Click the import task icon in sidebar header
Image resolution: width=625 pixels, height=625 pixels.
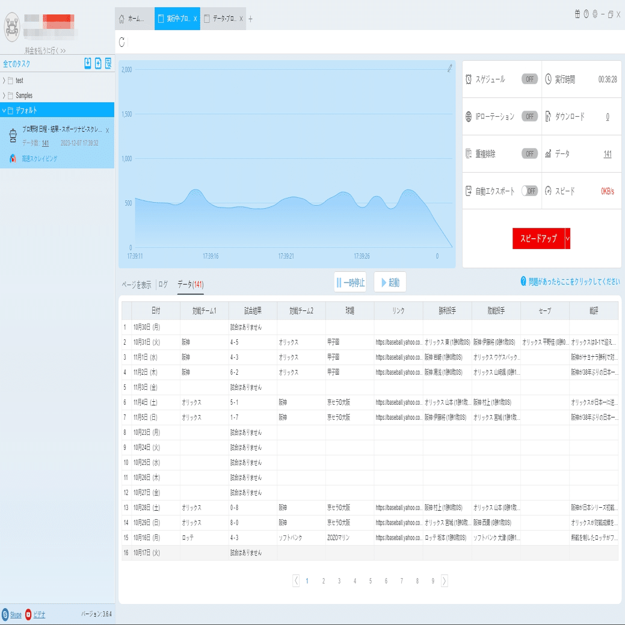tap(88, 63)
